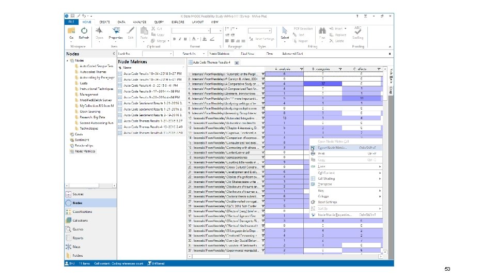Select the Autocoded Themes node folder
Image resolution: width=496 pixels, height=279 pixels.
[x=93, y=72]
